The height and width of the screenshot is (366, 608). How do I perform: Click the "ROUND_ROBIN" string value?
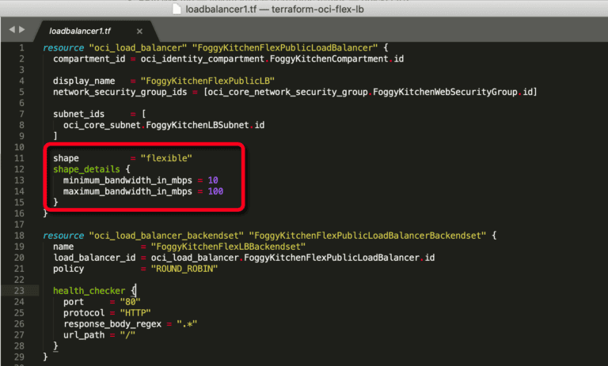point(184,269)
